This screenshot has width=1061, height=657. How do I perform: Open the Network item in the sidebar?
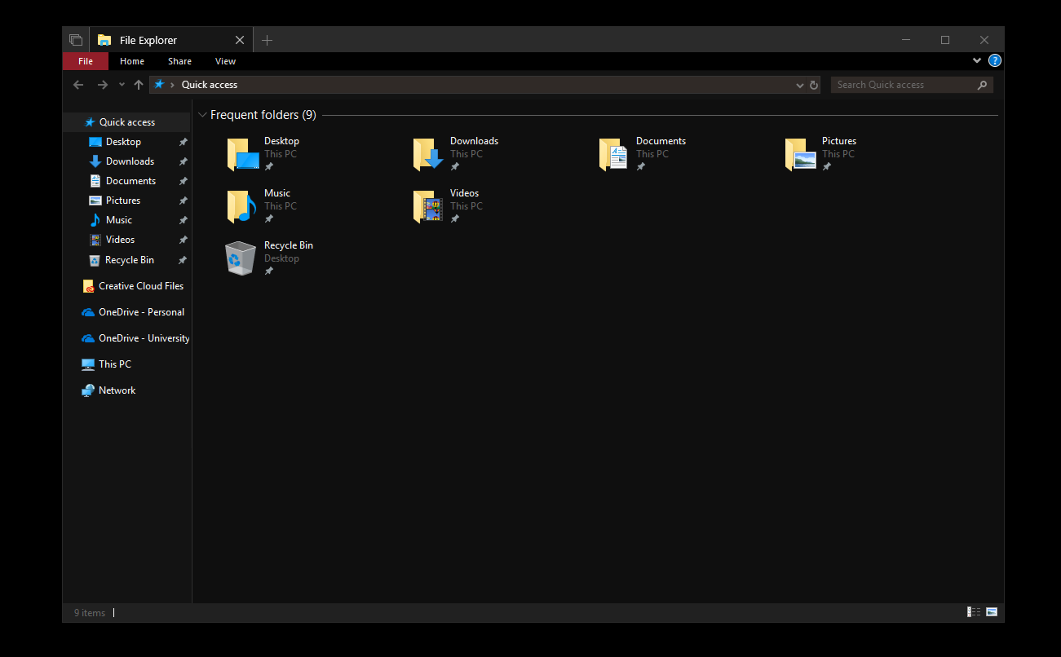116,390
